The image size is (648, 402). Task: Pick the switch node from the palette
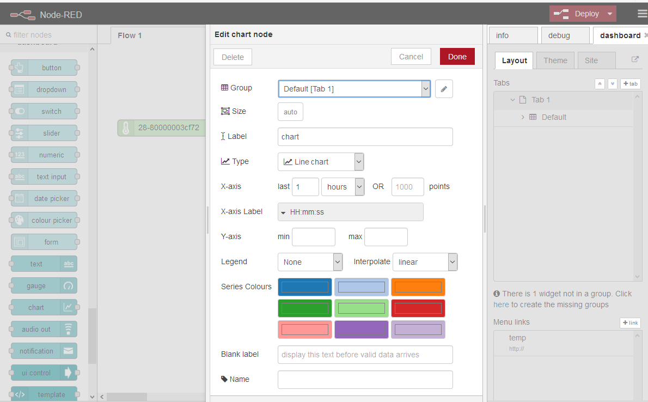click(44, 111)
